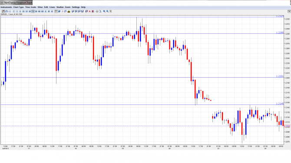This screenshot has width=291, height=163.
Task: Click the small icon at toolbar's far right
Action: point(289,11)
